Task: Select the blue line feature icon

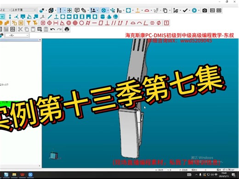Action: coord(50,17)
